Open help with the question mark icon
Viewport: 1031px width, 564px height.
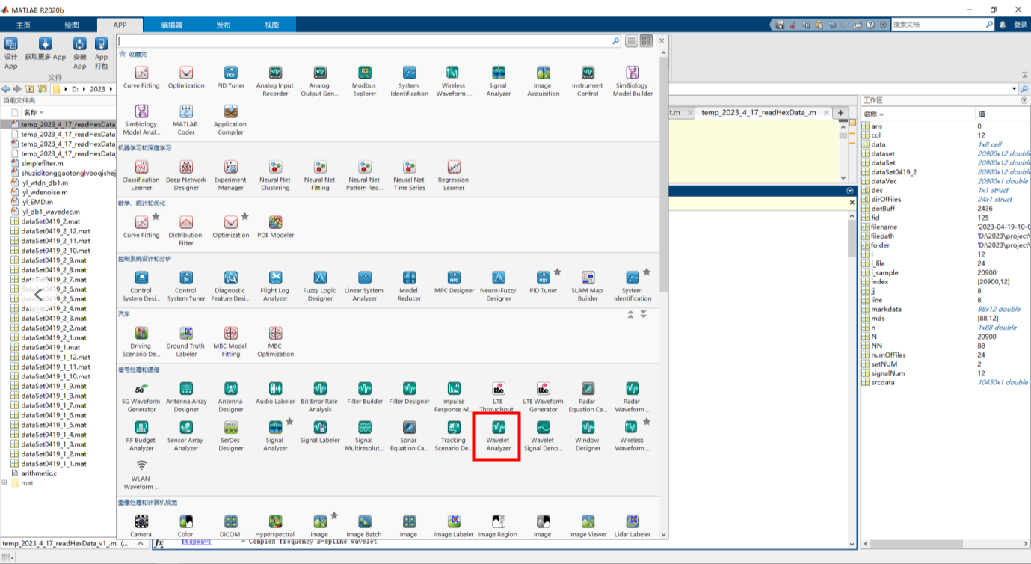[x=870, y=25]
